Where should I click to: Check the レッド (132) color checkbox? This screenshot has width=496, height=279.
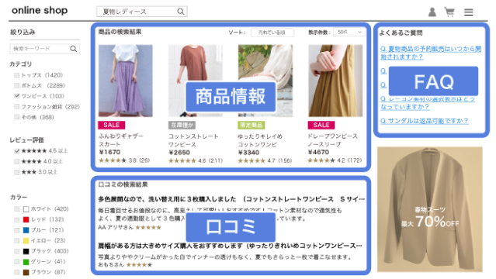pyautogui.click(x=16, y=219)
